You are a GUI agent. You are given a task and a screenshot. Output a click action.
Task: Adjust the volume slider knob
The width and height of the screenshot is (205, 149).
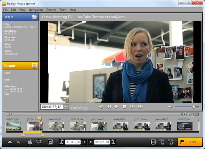click(x=194, y=107)
